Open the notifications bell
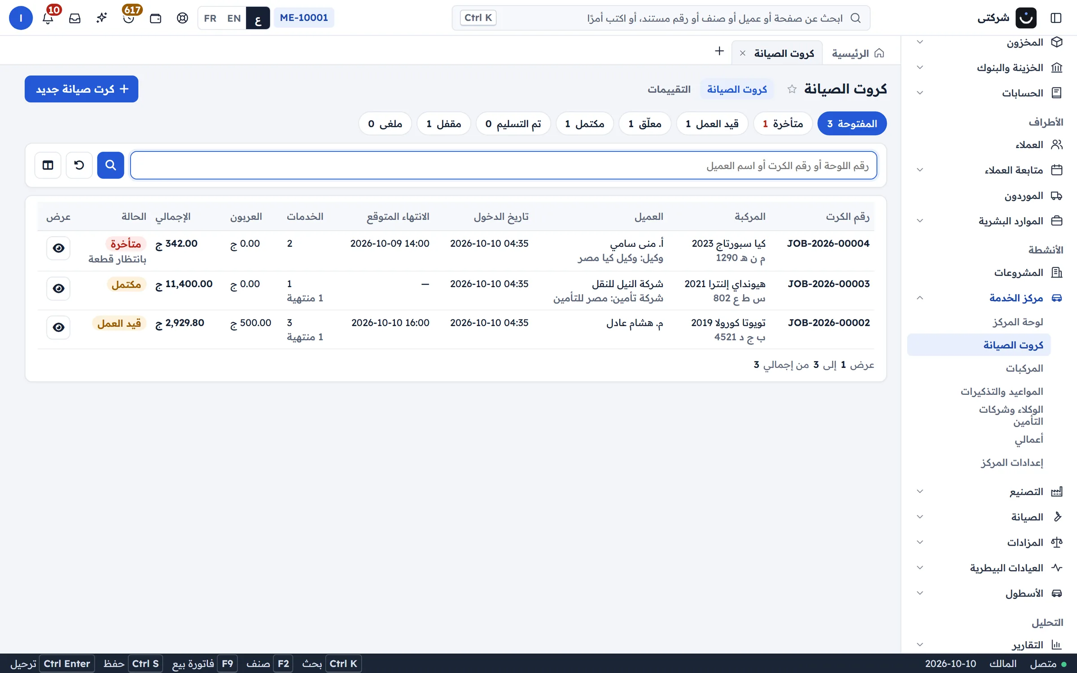The height and width of the screenshot is (673, 1077). point(48,18)
